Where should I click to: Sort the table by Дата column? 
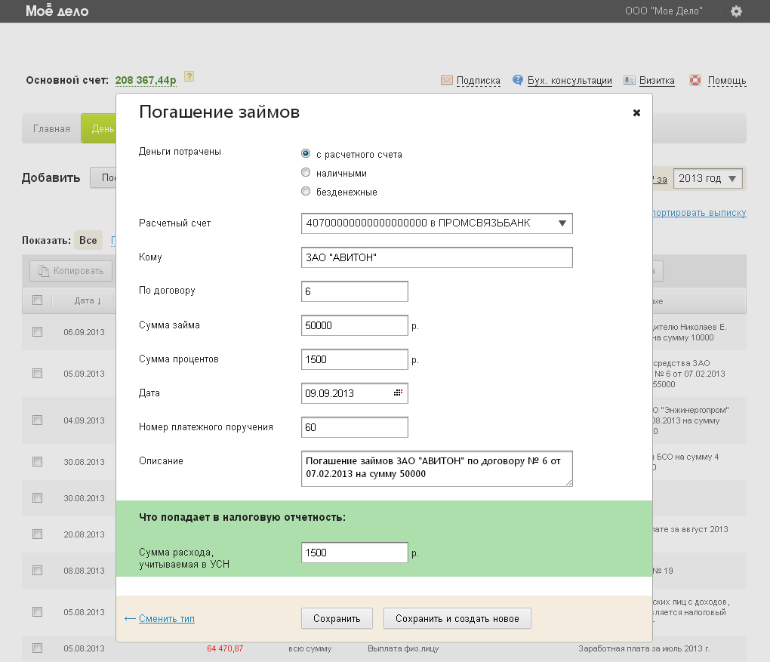click(x=88, y=300)
